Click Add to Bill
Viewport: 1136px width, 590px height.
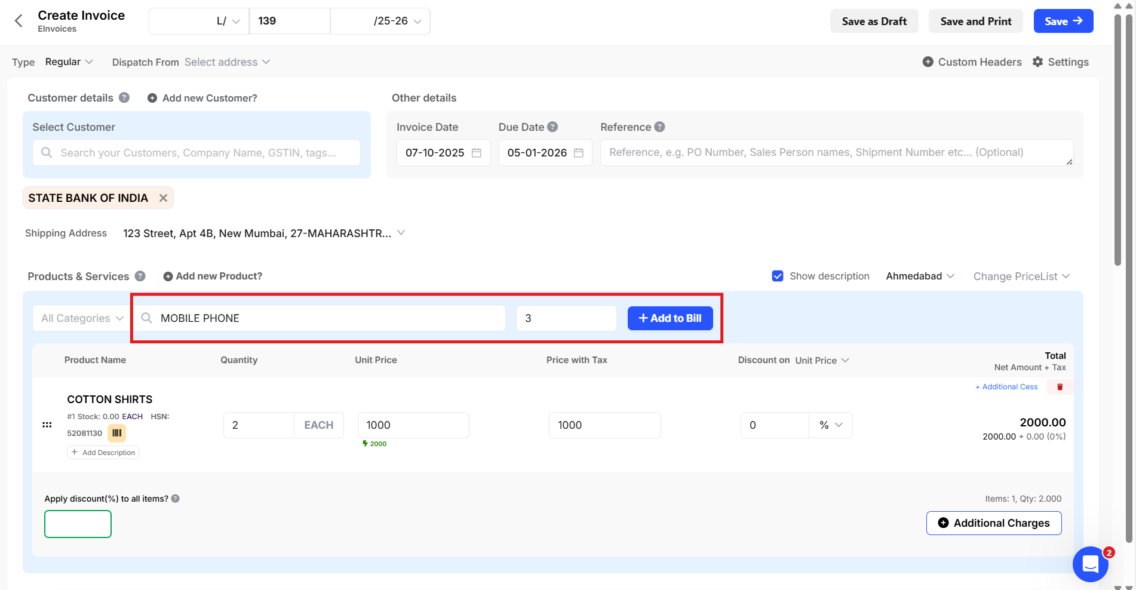(670, 318)
